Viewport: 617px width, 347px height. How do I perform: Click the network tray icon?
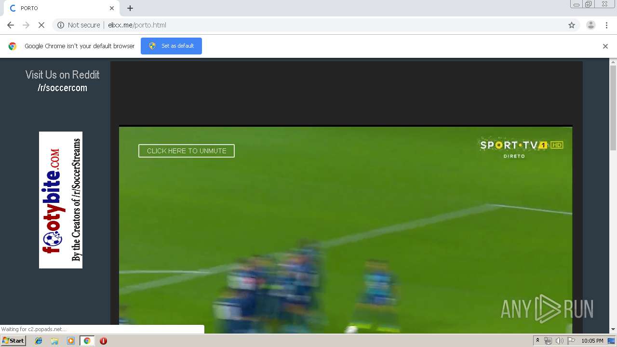coord(548,341)
